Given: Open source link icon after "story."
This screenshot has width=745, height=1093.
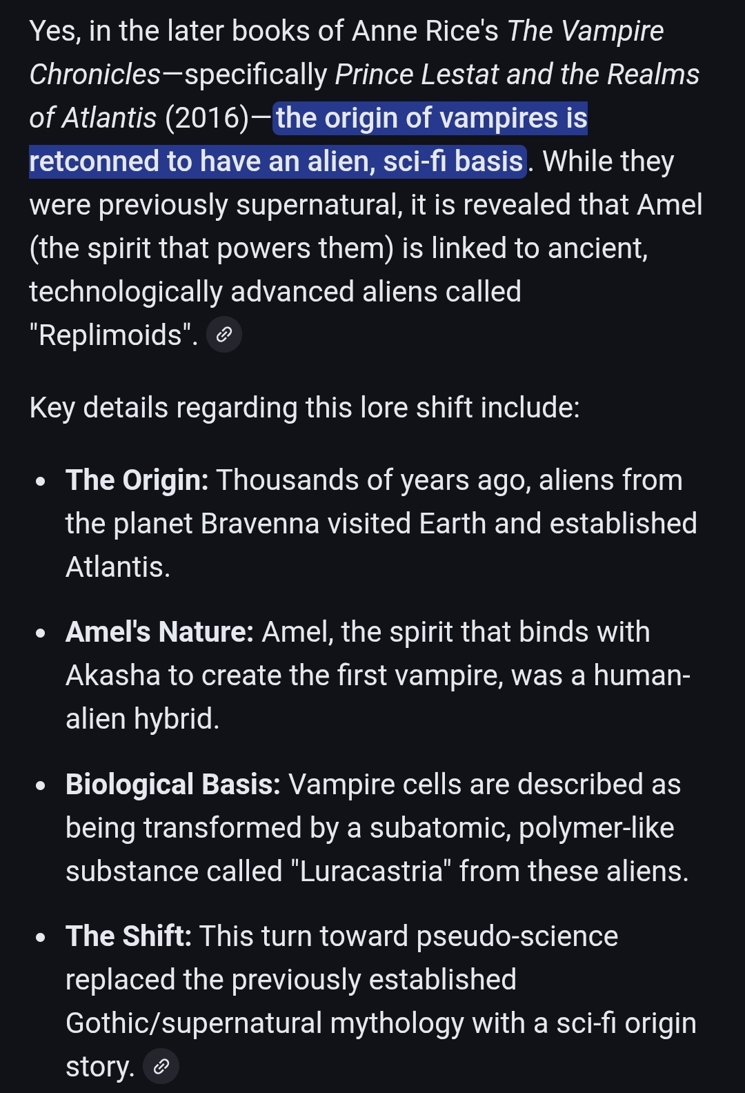Looking at the screenshot, I should click(x=161, y=1067).
